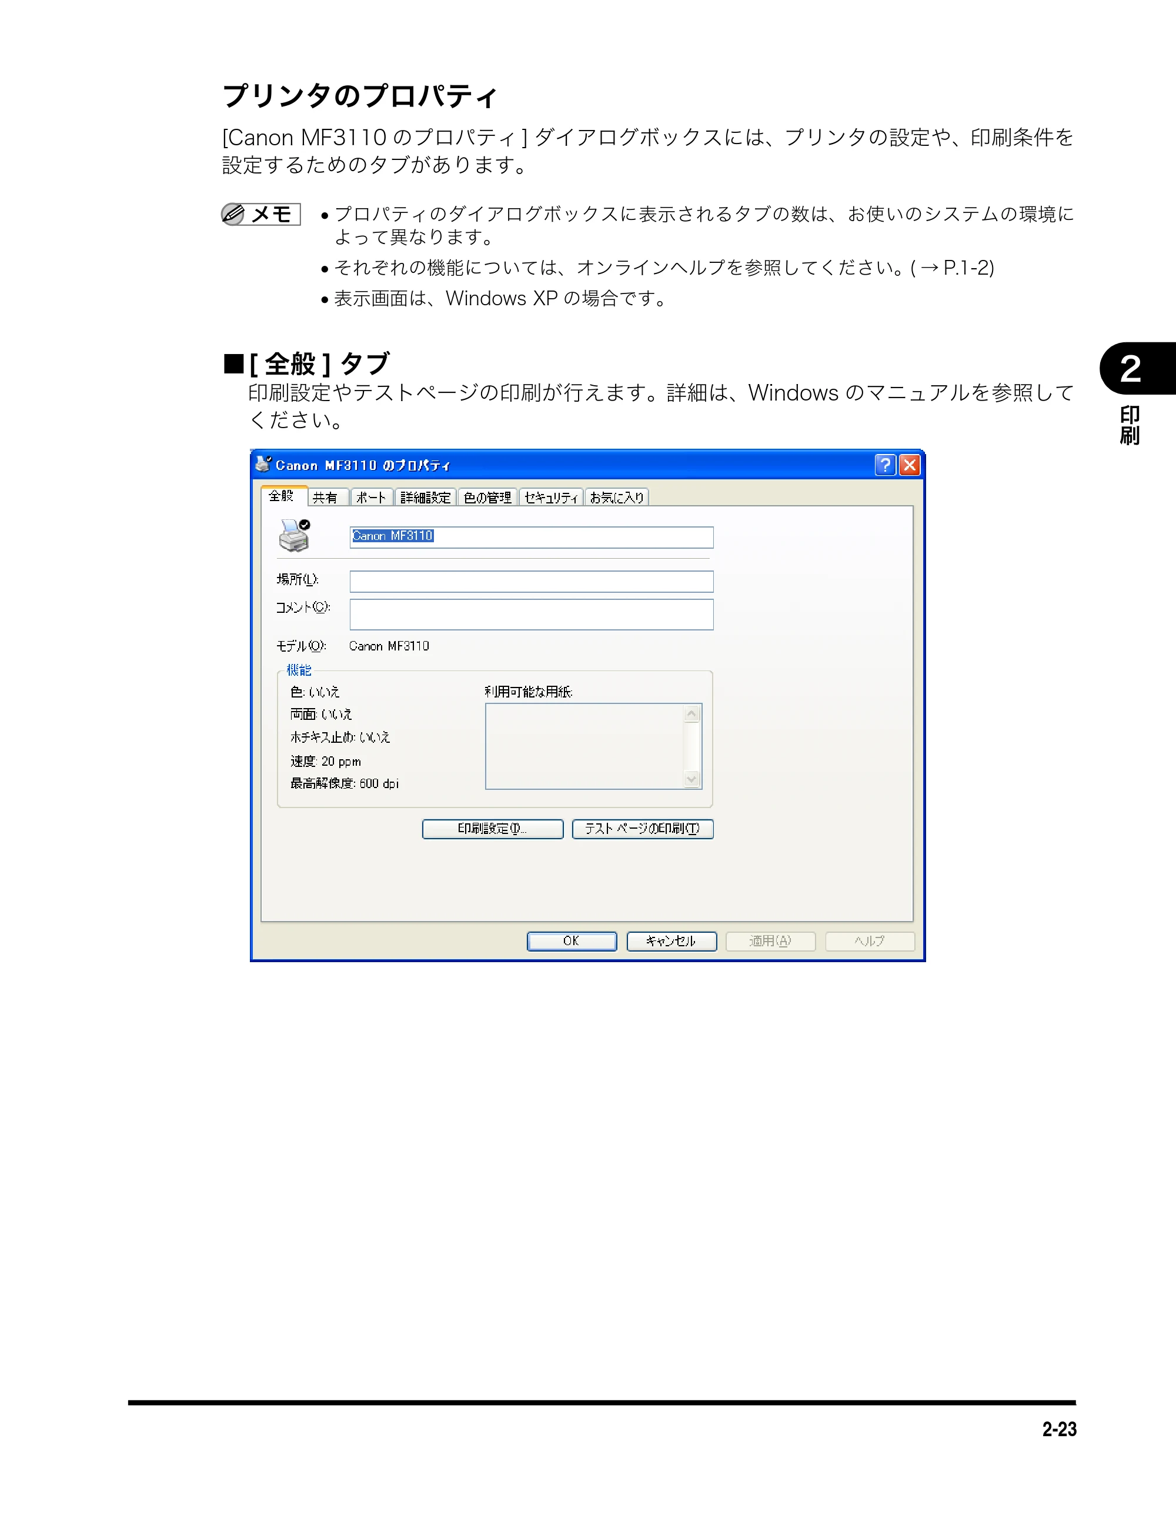Viewport: 1176px width, 1515px height.
Task: Click the page number 2-23
Action: click(x=1059, y=1429)
